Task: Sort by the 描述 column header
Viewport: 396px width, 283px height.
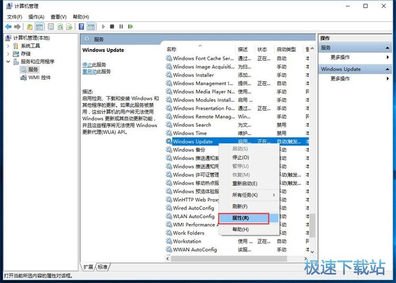Action: pos(246,49)
